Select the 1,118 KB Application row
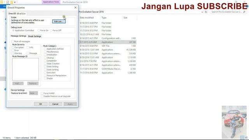 107,57
